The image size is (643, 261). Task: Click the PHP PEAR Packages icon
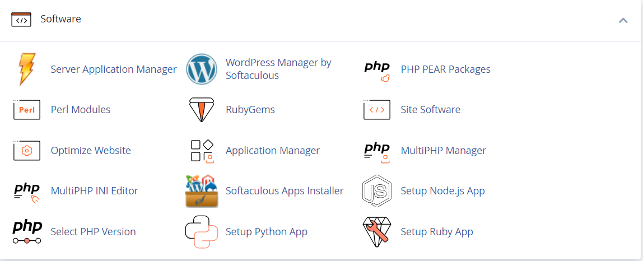coord(377,71)
